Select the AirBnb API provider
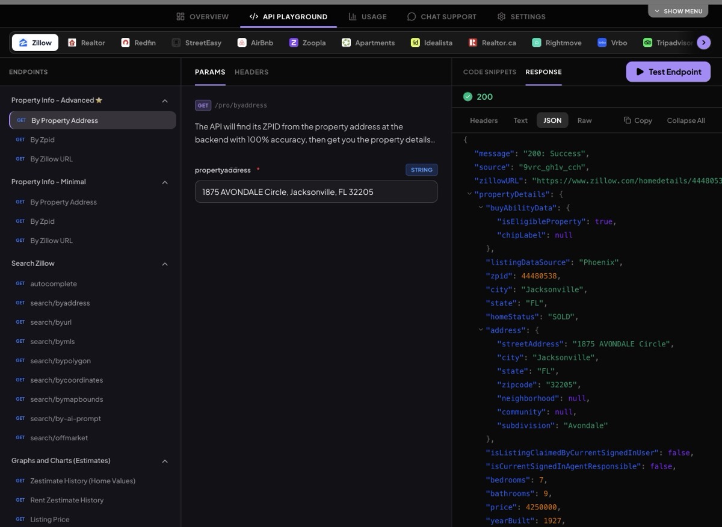Viewport: 722px width, 527px height. 256,43
